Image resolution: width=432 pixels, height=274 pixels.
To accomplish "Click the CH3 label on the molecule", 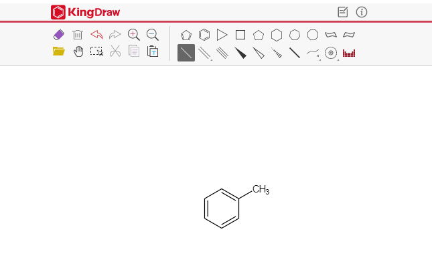I will point(261,189).
